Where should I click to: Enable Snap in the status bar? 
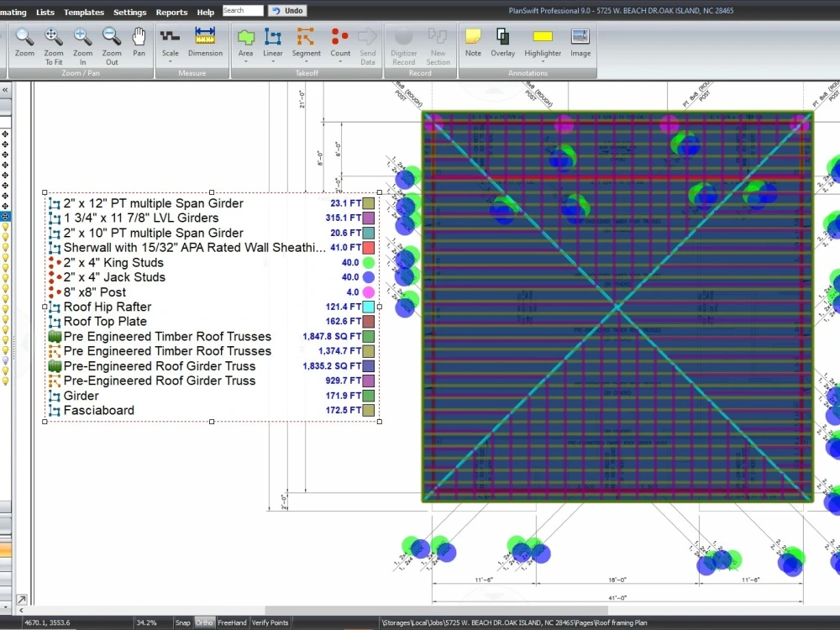click(182, 622)
